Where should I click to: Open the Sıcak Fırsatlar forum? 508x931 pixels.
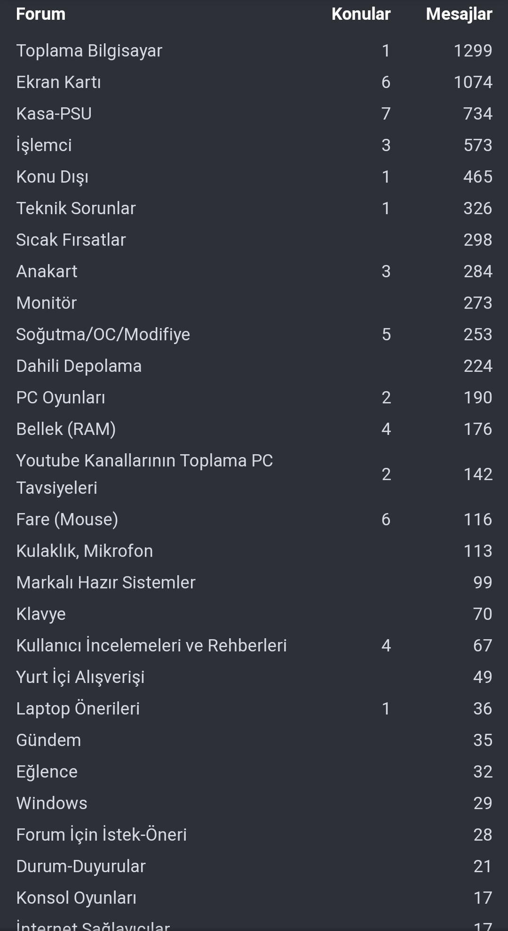(x=71, y=240)
